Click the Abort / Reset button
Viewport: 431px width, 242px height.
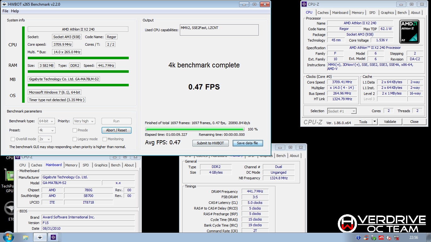(x=116, y=130)
